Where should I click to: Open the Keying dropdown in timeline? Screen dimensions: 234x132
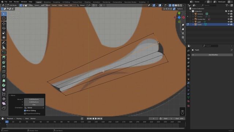pos(20,118)
